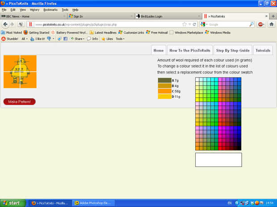This screenshot has height=207, width=277.
Task: Select colour A dark olive swatch
Action: coord(165,80)
